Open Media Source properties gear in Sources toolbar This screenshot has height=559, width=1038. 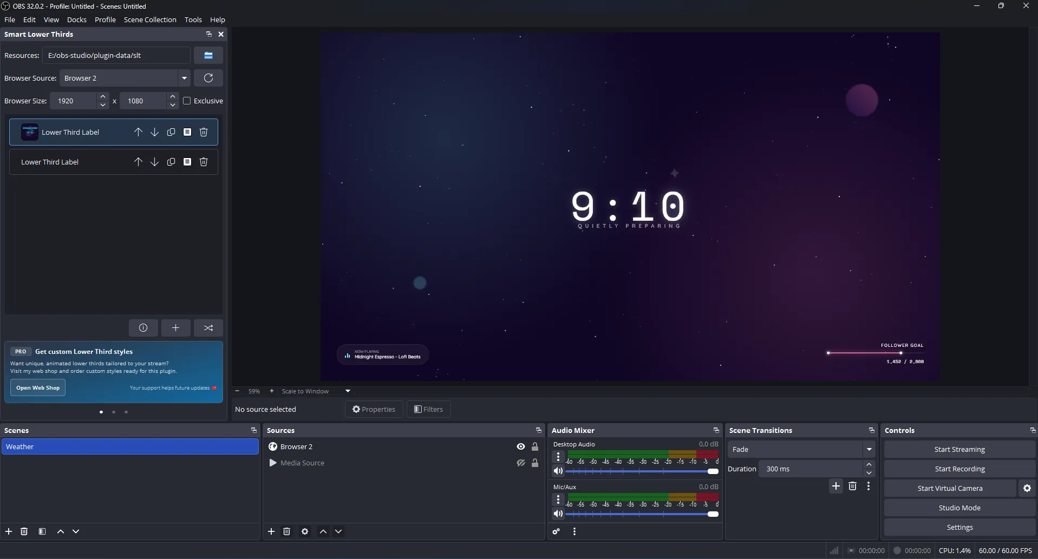305,531
